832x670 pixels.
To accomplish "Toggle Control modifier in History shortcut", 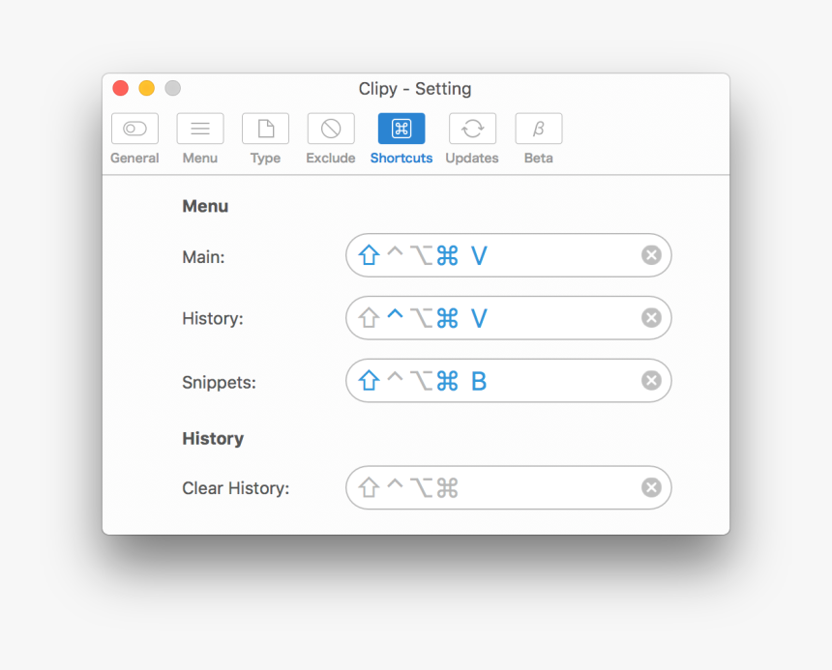I will coord(395,313).
